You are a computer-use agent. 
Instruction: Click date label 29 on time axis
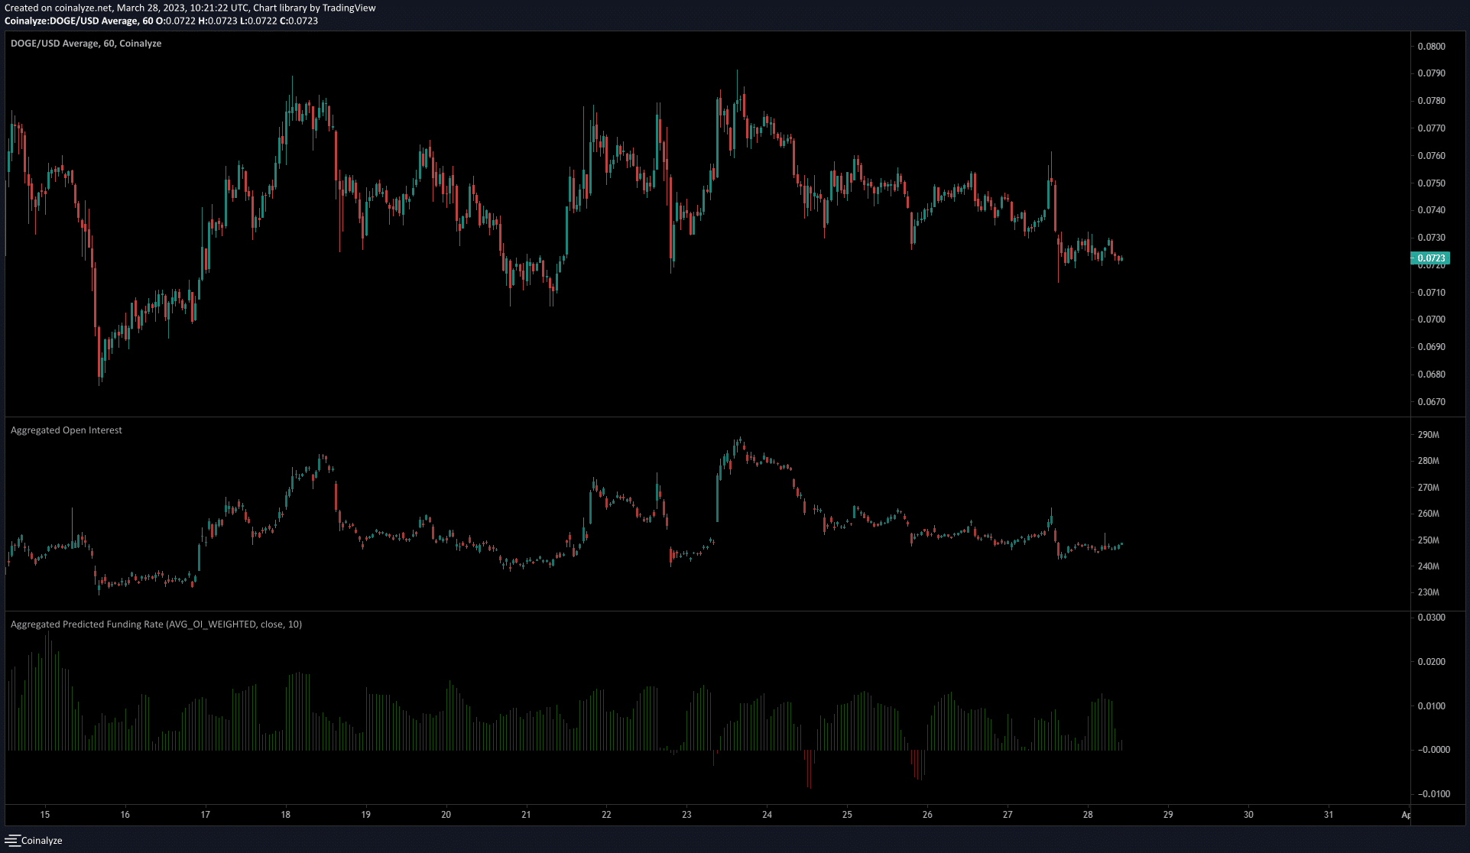pyautogui.click(x=1168, y=815)
